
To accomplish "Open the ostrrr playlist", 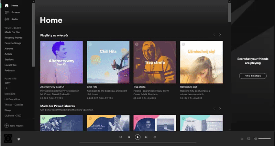I will coord(8,83).
